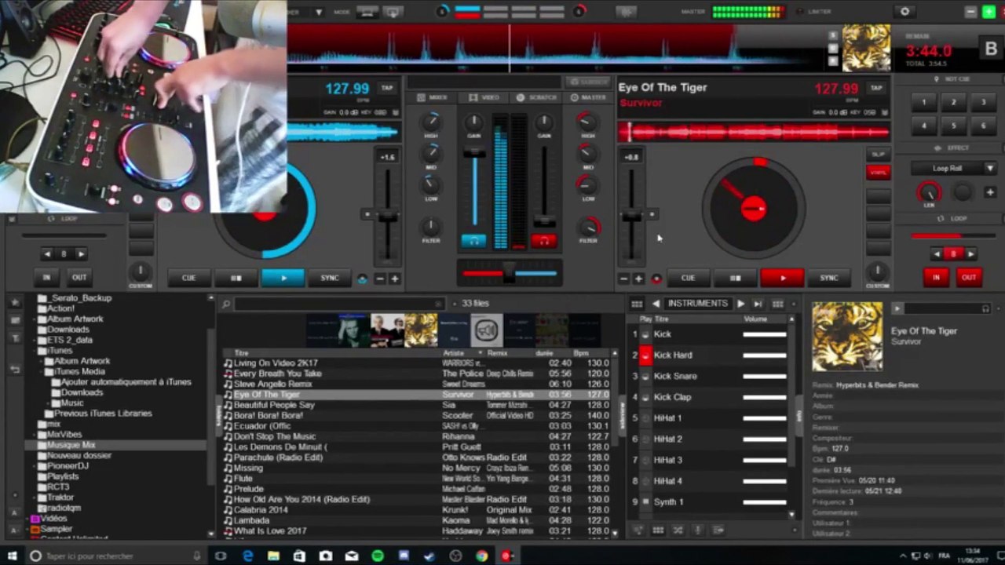
Task: Open the settings gear at top right
Action: click(x=904, y=12)
